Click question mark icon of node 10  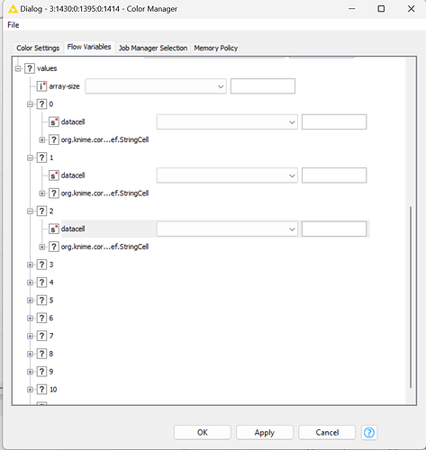41,390
